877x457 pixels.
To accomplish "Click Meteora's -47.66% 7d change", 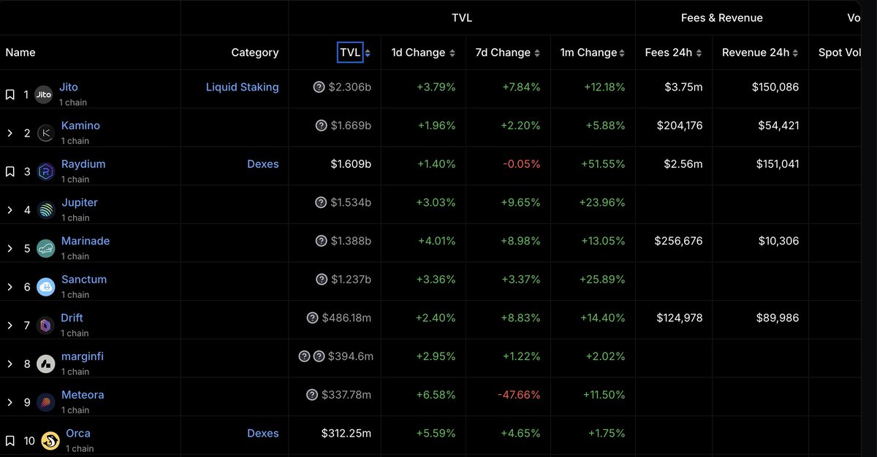I will click(519, 395).
